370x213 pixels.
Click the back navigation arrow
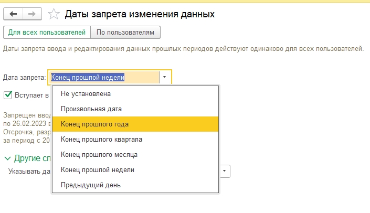point(13,14)
